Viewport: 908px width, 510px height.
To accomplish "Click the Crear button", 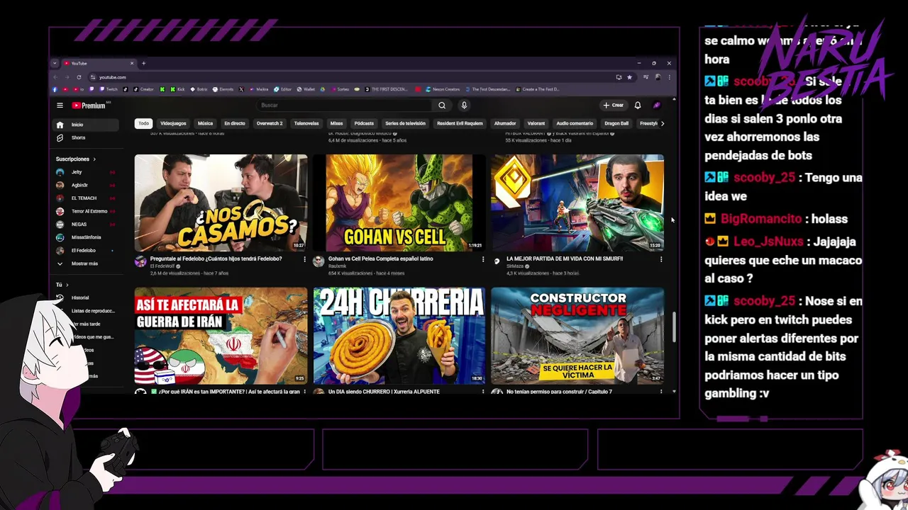I will point(614,106).
